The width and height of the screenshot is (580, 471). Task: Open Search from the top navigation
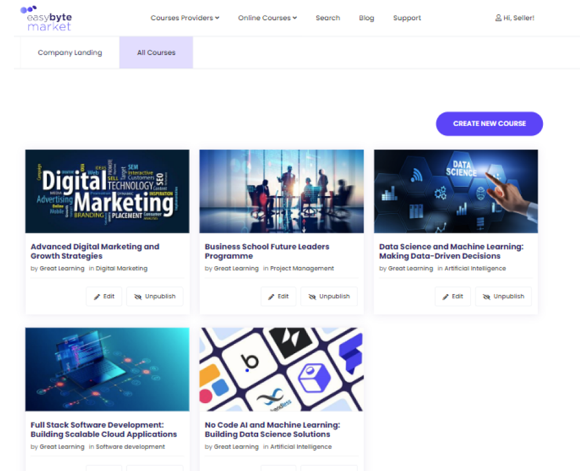(x=328, y=18)
